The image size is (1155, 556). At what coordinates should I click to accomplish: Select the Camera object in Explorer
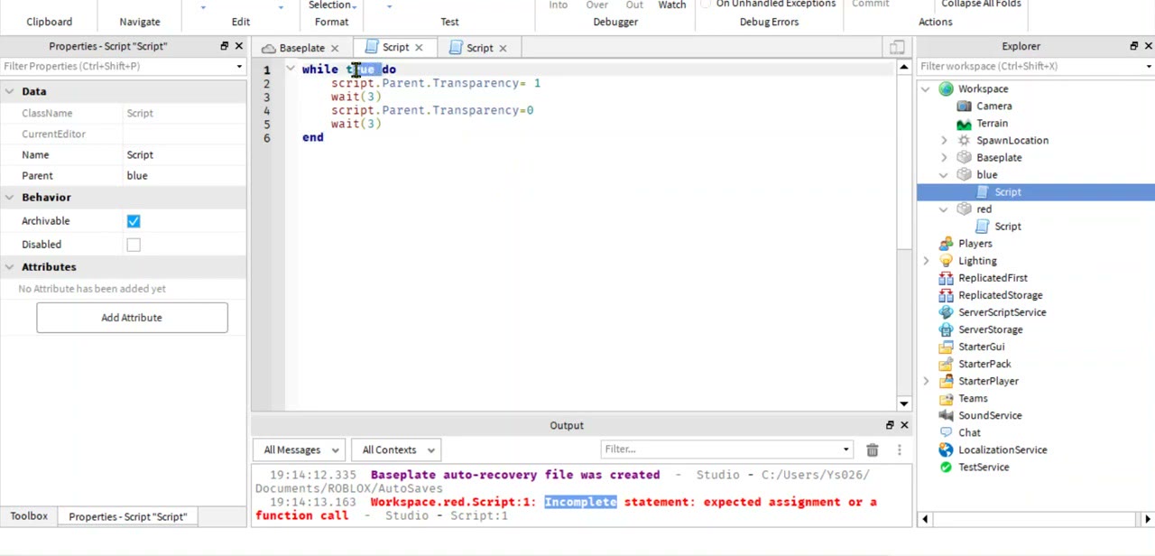click(x=993, y=106)
